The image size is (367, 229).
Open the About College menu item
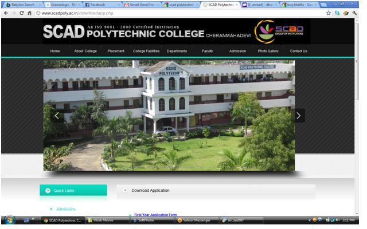tap(85, 51)
